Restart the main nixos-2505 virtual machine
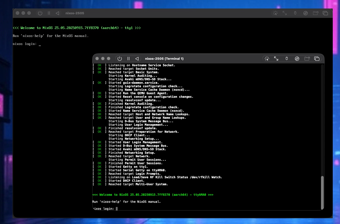The width and height of the screenshot is (340, 224). (x=57, y=13)
